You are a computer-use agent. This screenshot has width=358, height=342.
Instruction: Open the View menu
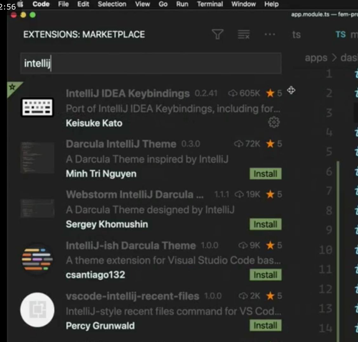[142, 4]
